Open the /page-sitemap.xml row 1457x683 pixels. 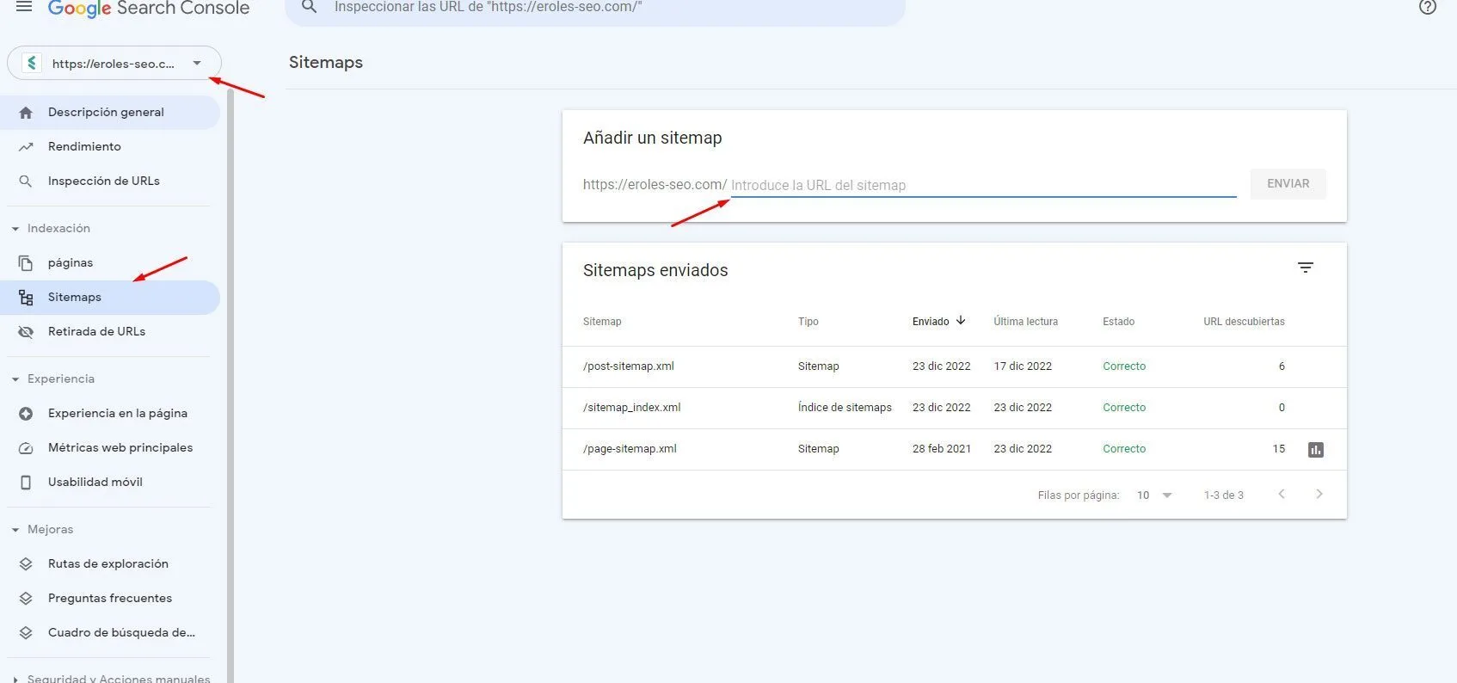(955, 449)
